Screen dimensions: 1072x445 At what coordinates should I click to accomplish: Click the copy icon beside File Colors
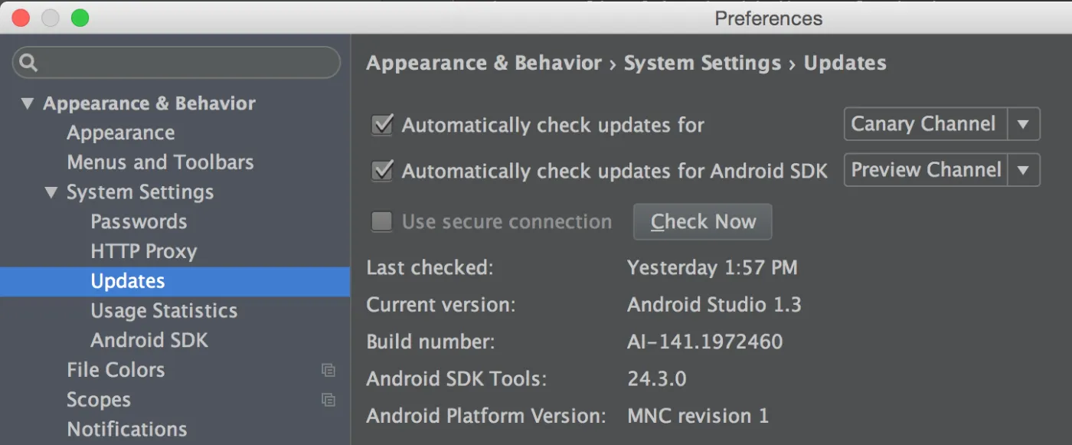328,370
